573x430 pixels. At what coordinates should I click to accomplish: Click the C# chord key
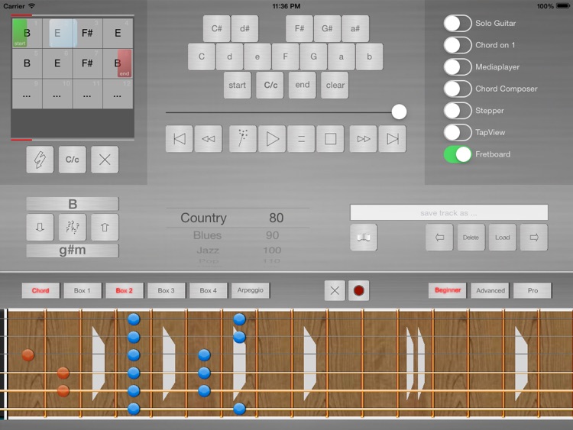pyautogui.click(x=217, y=28)
